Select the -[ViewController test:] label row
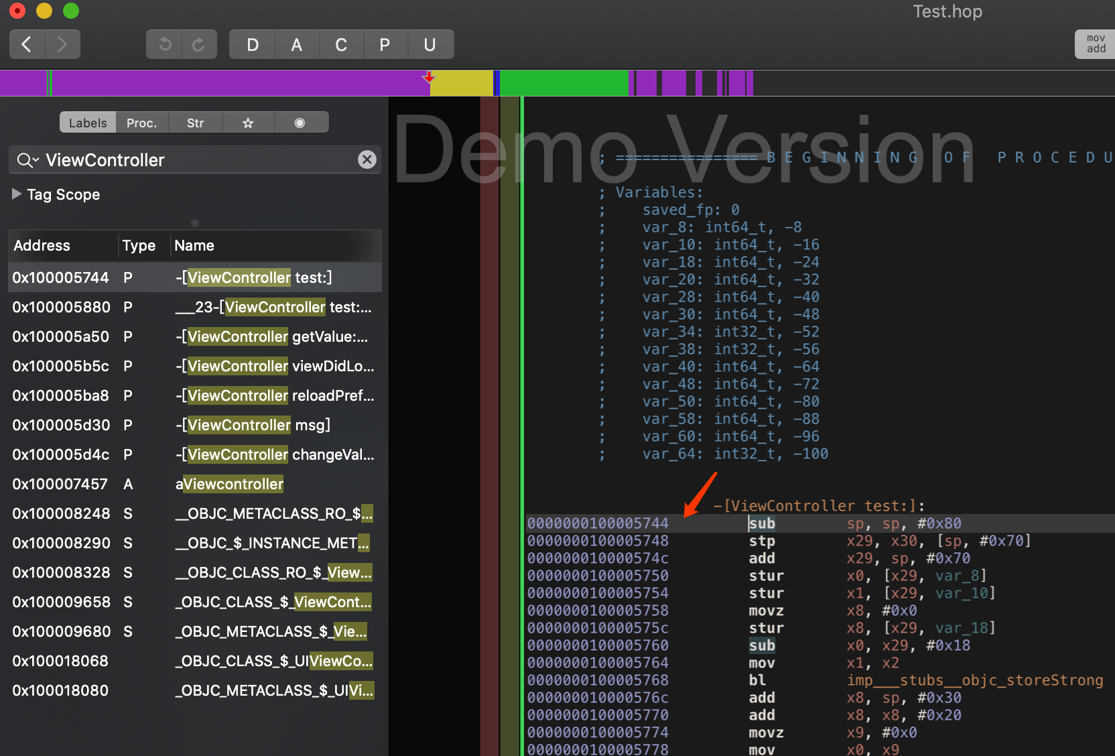Screen dimensions: 1115x756 coord(195,277)
